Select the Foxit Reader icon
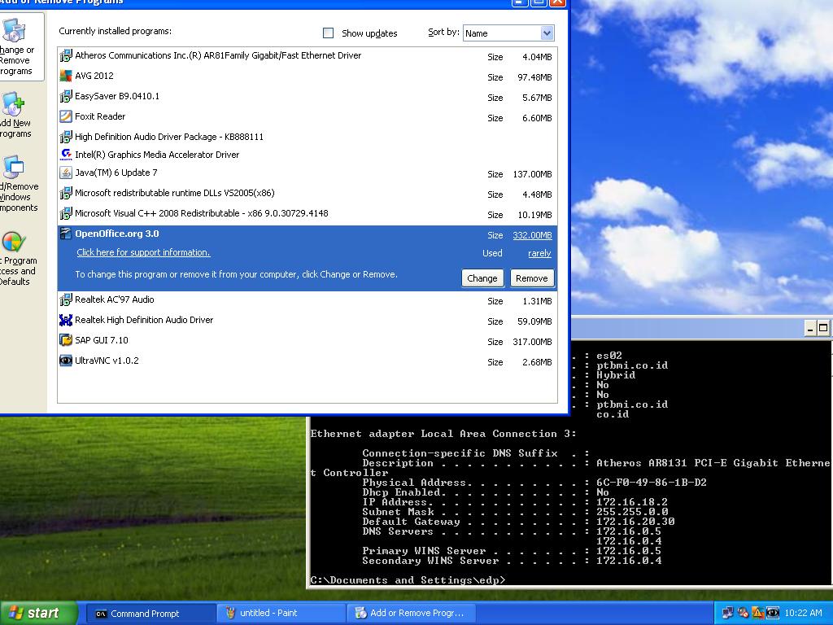The image size is (833, 625). pos(66,117)
